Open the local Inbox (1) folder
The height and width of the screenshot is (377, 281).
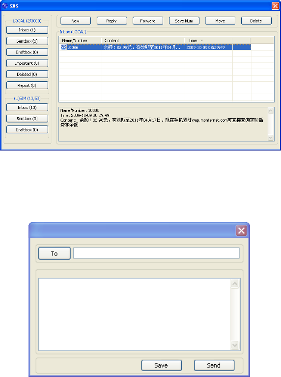pos(27,30)
